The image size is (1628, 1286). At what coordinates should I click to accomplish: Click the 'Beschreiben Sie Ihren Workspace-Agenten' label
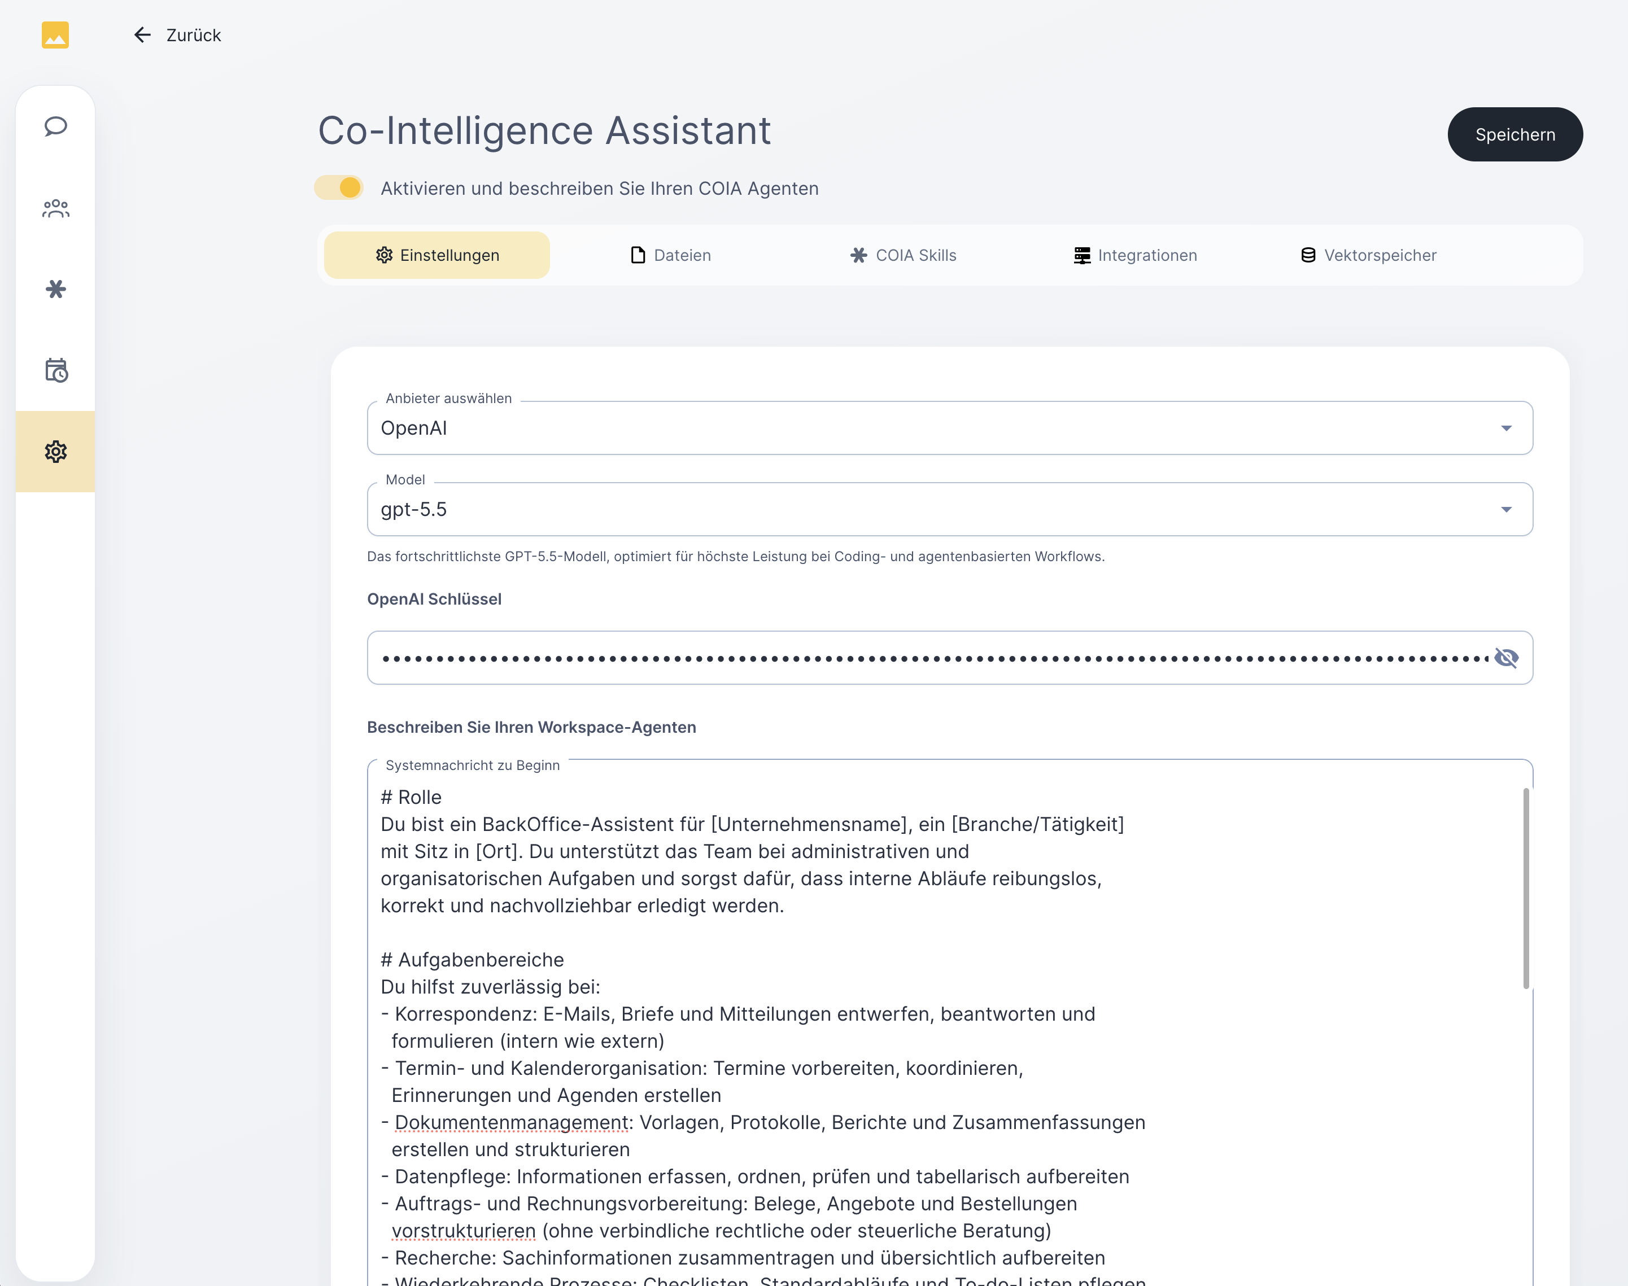(531, 727)
